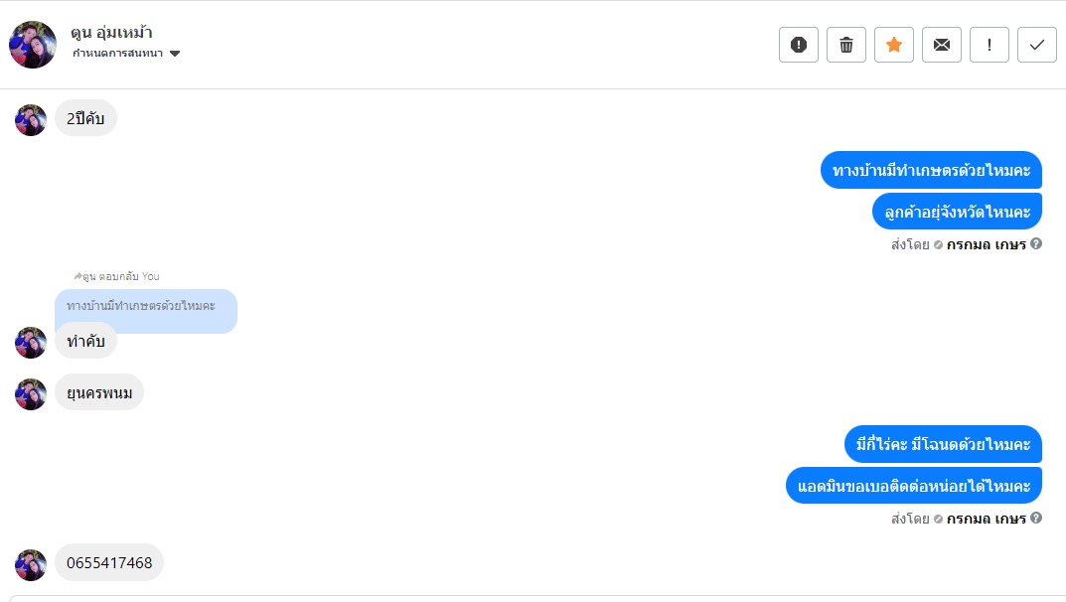Click the quoted reply bubble above ทำคับ
Image resolution: width=1066 pixels, height=602 pixels.
[145, 306]
